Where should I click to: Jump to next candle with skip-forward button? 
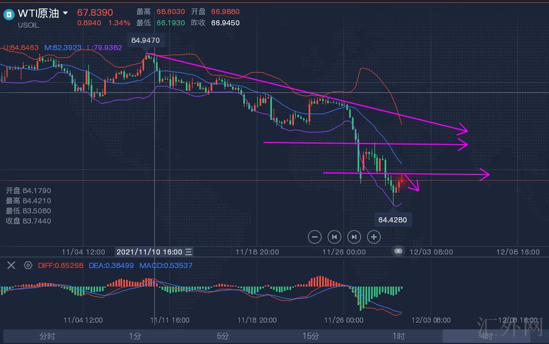(x=354, y=237)
